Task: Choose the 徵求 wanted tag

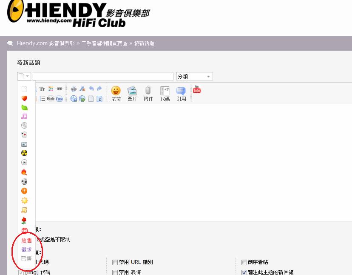Action: coord(26,249)
